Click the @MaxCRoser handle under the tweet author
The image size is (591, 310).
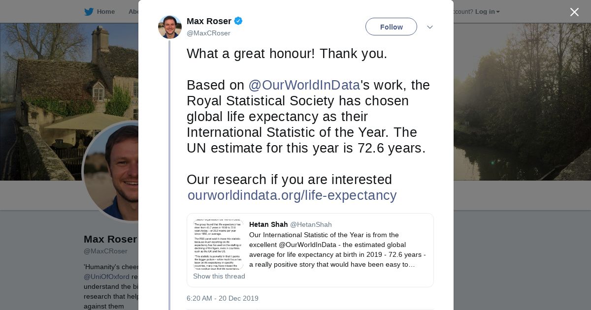click(208, 33)
